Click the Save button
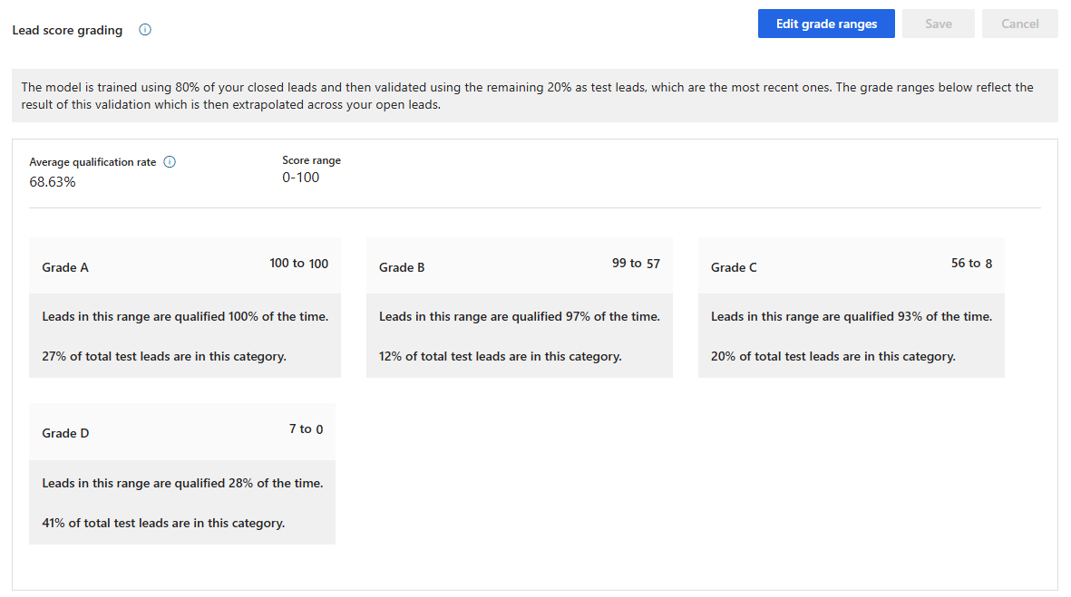The image size is (1071, 597). (x=938, y=24)
